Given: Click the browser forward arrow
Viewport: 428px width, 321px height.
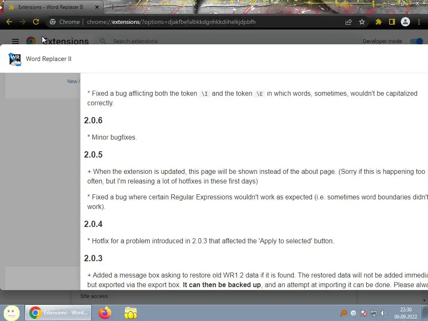Looking at the screenshot, I should point(23,22).
